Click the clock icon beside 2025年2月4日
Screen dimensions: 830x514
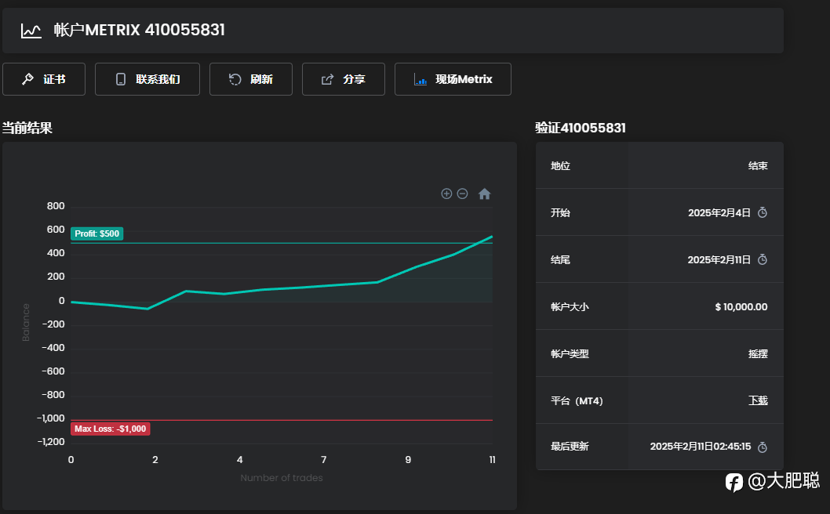pyautogui.click(x=763, y=212)
